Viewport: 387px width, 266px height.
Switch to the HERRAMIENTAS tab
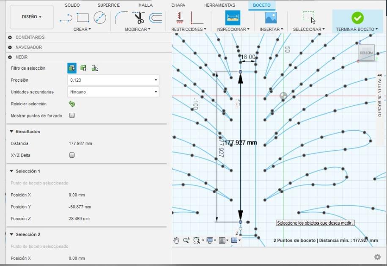click(x=220, y=5)
